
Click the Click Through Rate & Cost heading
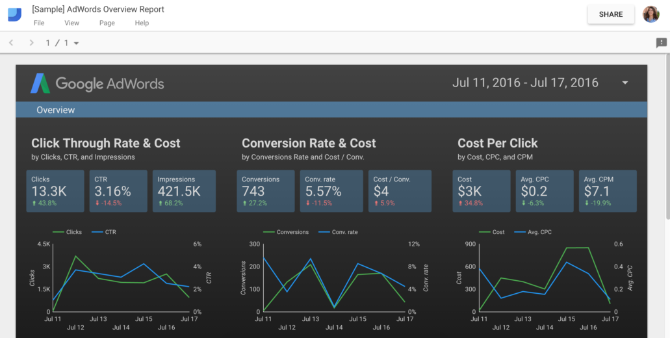click(106, 143)
